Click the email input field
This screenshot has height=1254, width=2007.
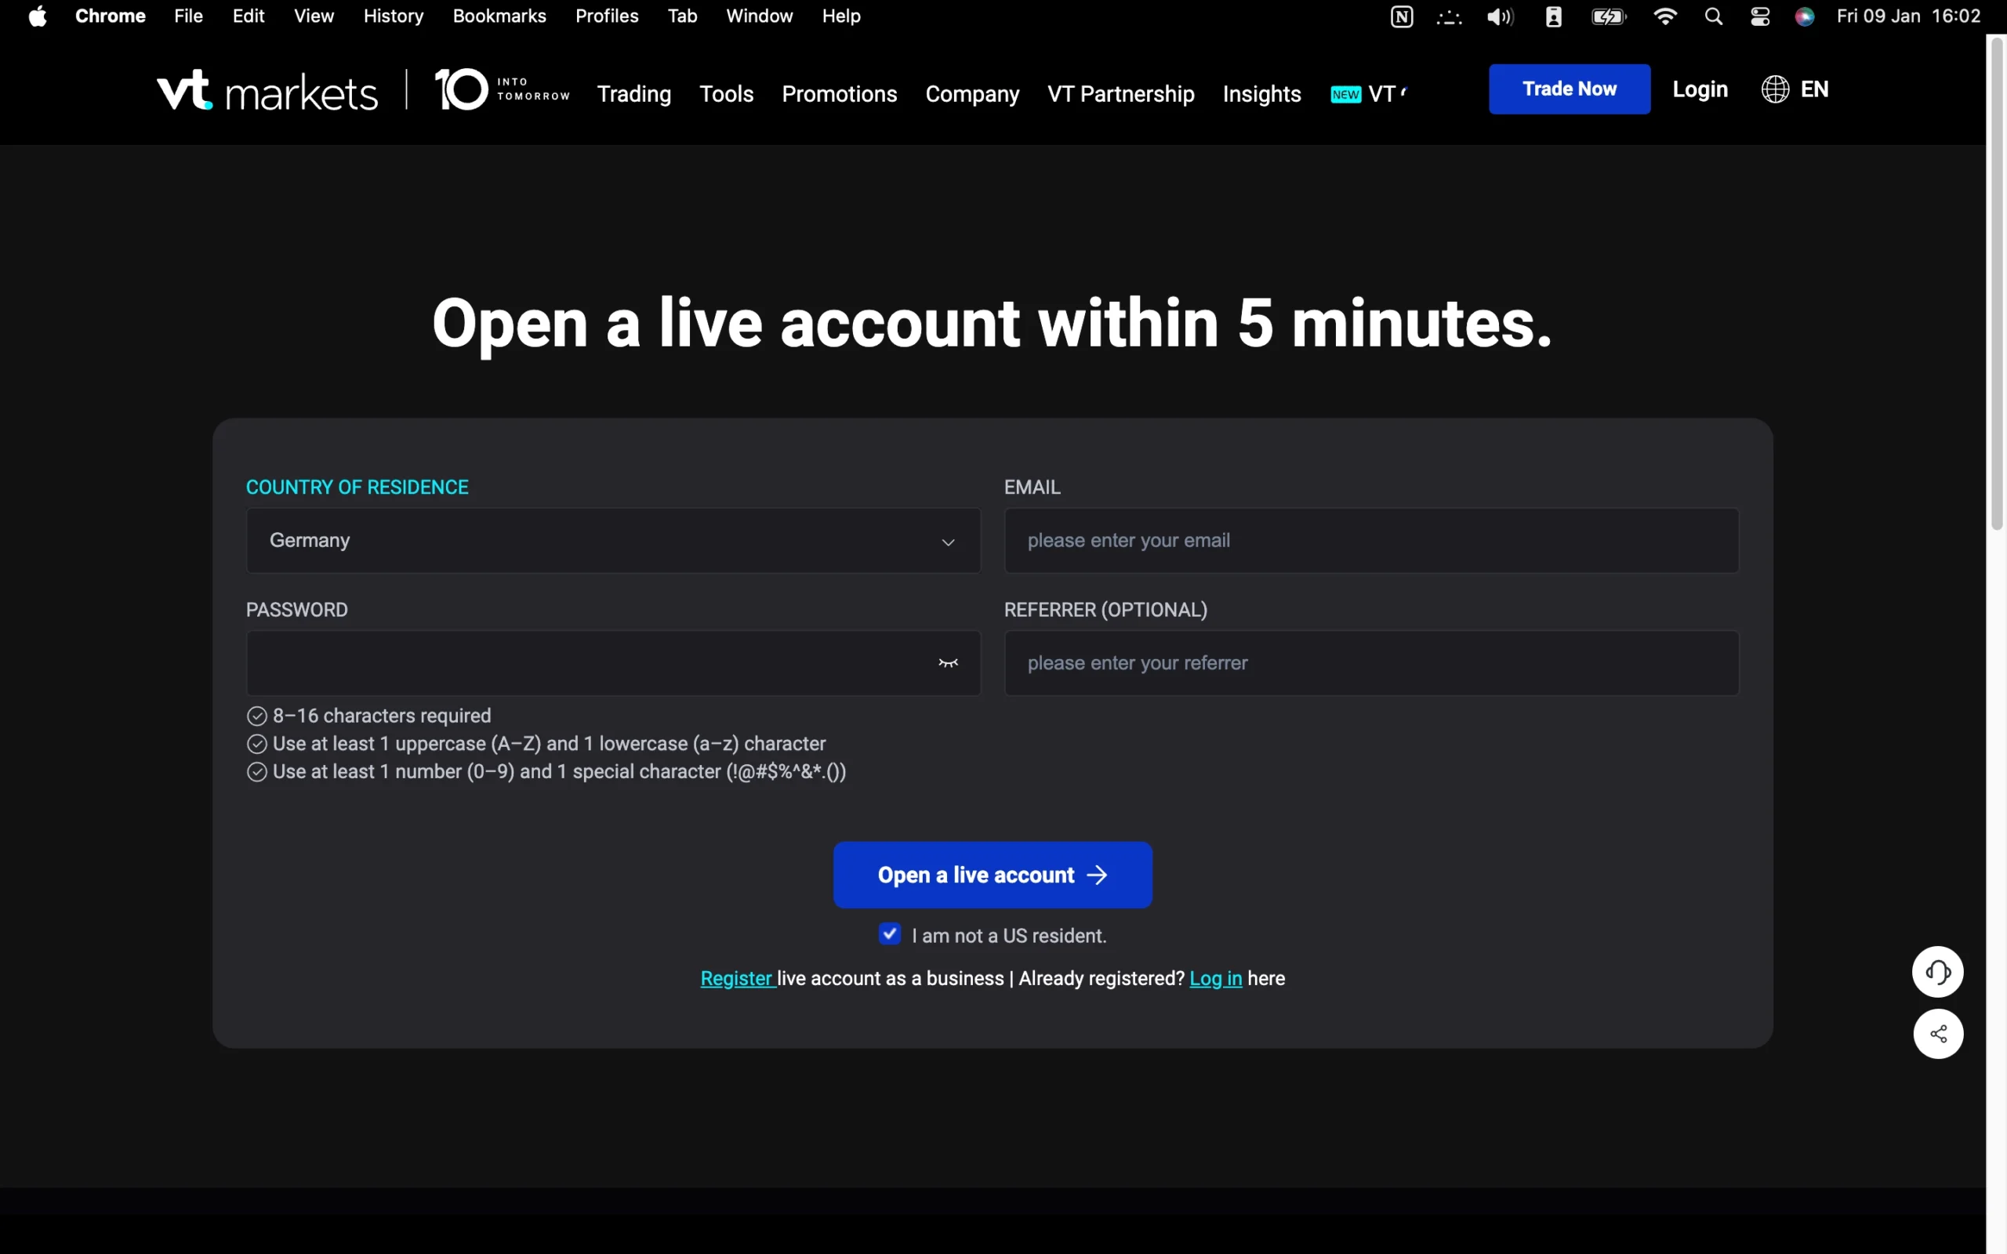(x=1371, y=541)
